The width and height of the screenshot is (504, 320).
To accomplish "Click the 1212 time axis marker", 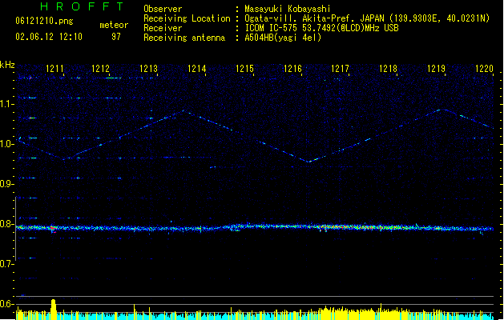I will click(101, 69).
